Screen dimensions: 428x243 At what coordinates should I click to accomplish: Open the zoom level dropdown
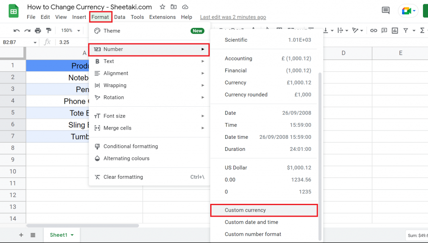pos(69,30)
